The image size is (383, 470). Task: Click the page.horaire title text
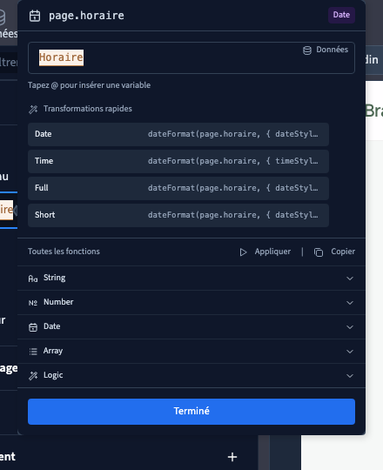pos(86,16)
